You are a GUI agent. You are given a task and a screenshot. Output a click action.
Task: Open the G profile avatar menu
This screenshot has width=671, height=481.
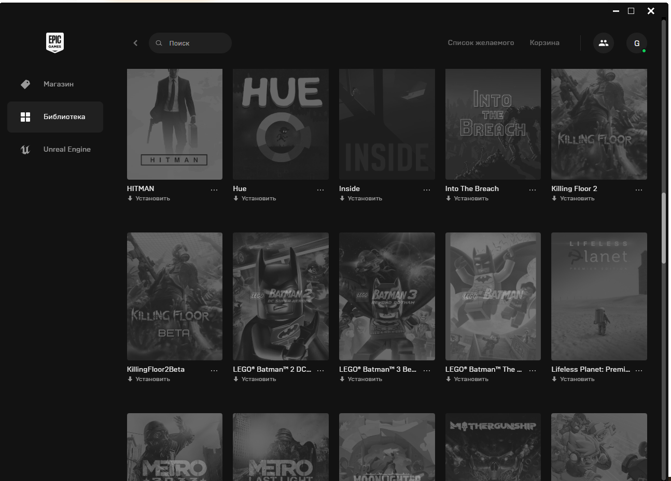(637, 43)
